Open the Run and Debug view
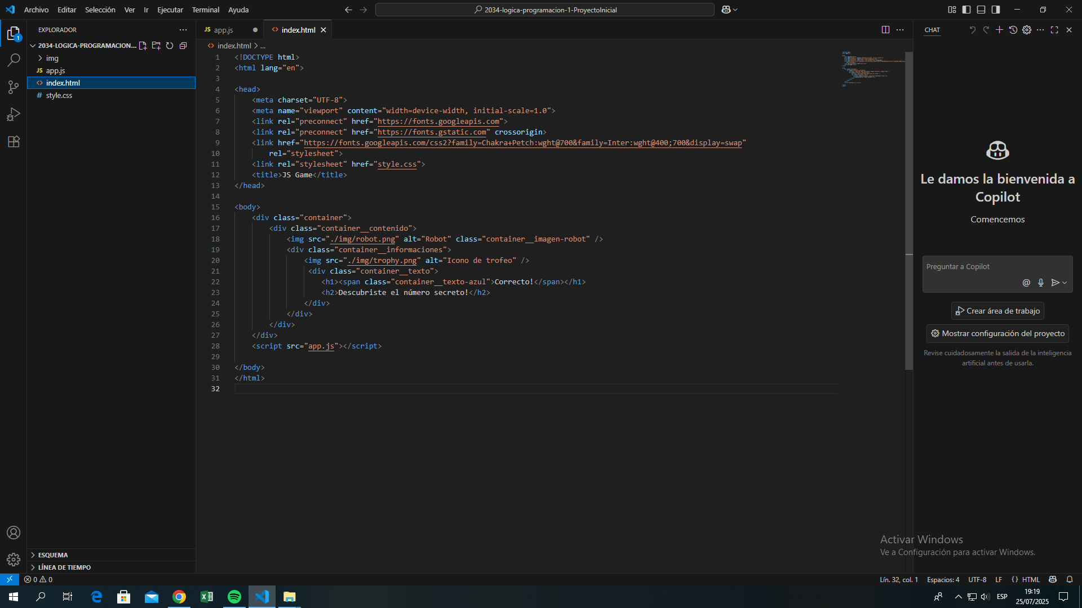 14,114
